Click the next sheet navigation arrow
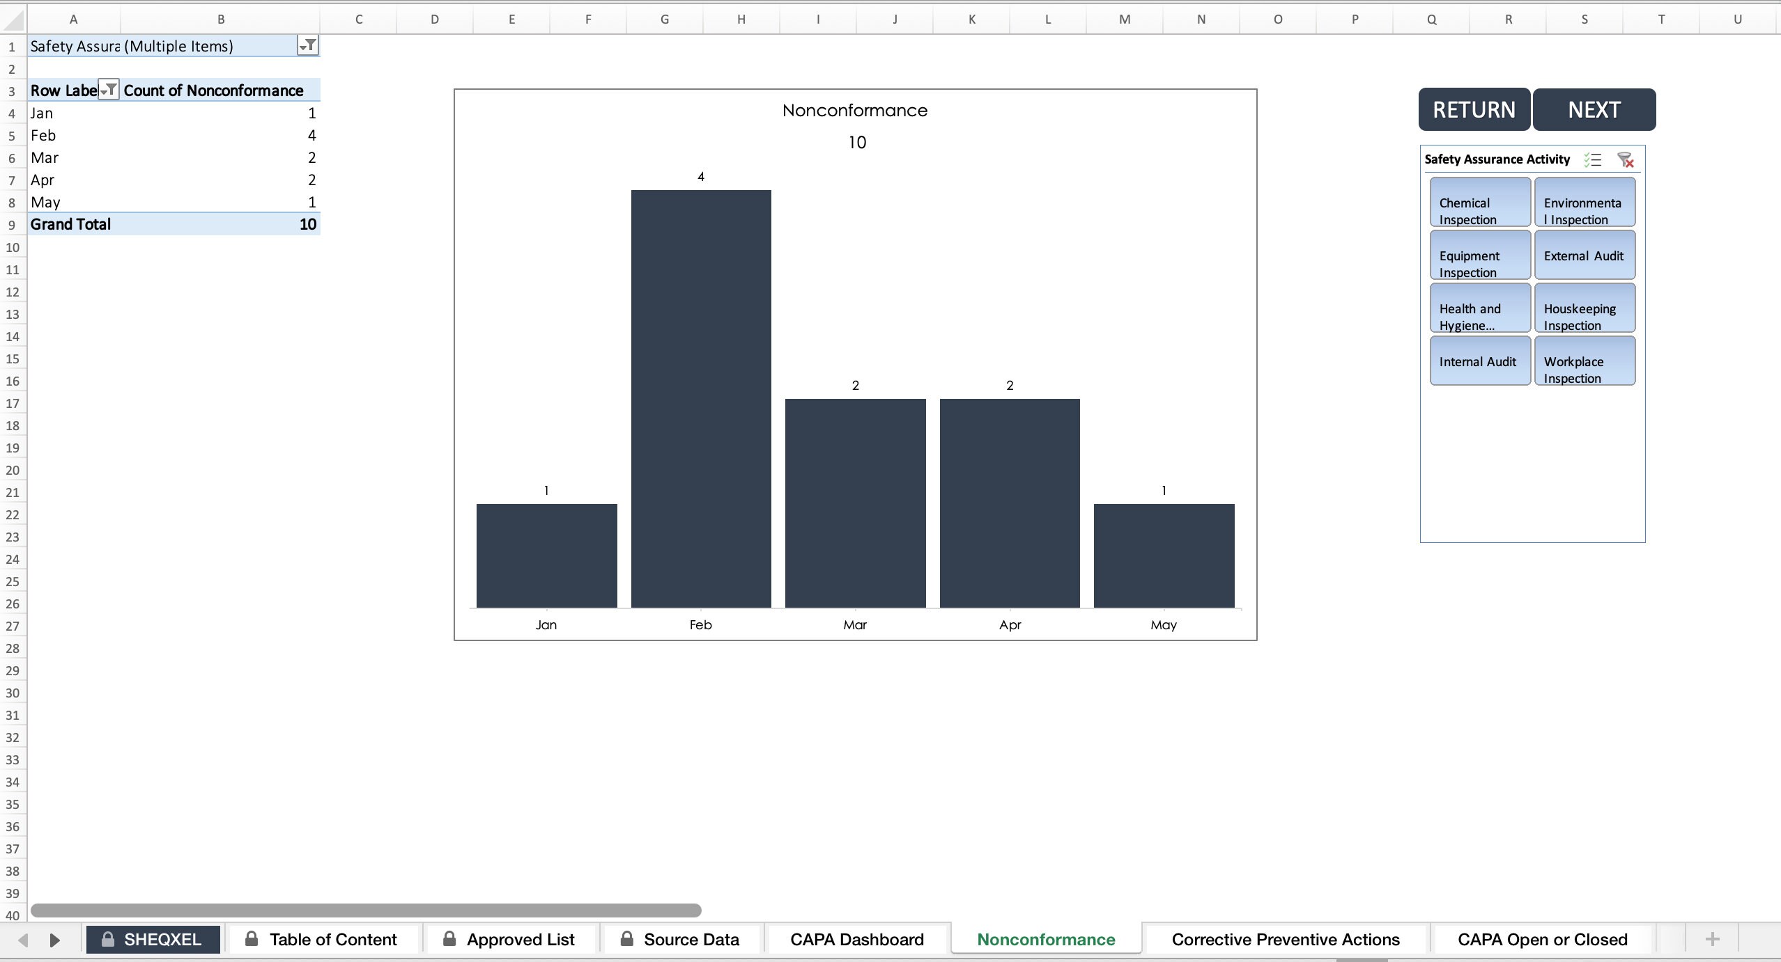The width and height of the screenshot is (1781, 962). pyautogui.click(x=56, y=939)
